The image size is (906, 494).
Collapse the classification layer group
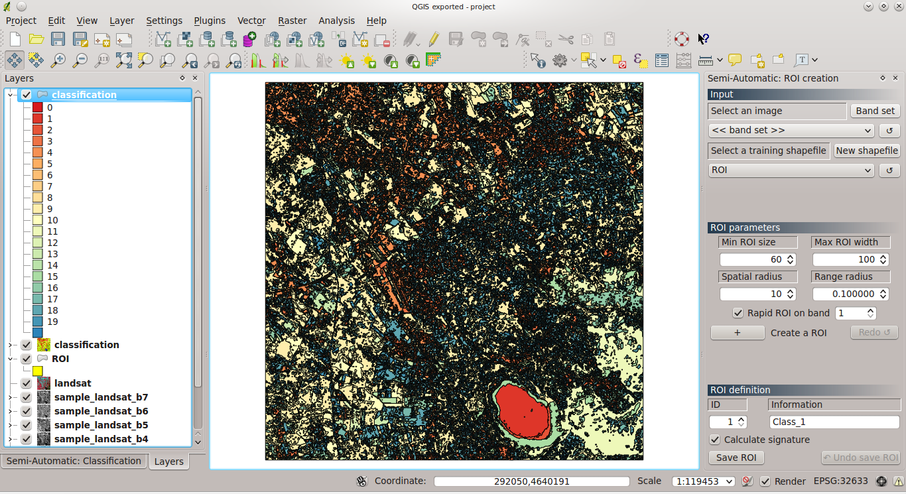pos(10,94)
